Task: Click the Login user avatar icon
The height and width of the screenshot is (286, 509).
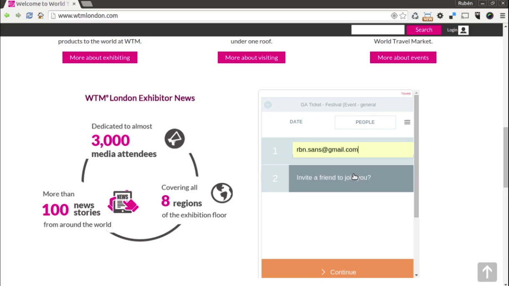Action: pyautogui.click(x=463, y=30)
